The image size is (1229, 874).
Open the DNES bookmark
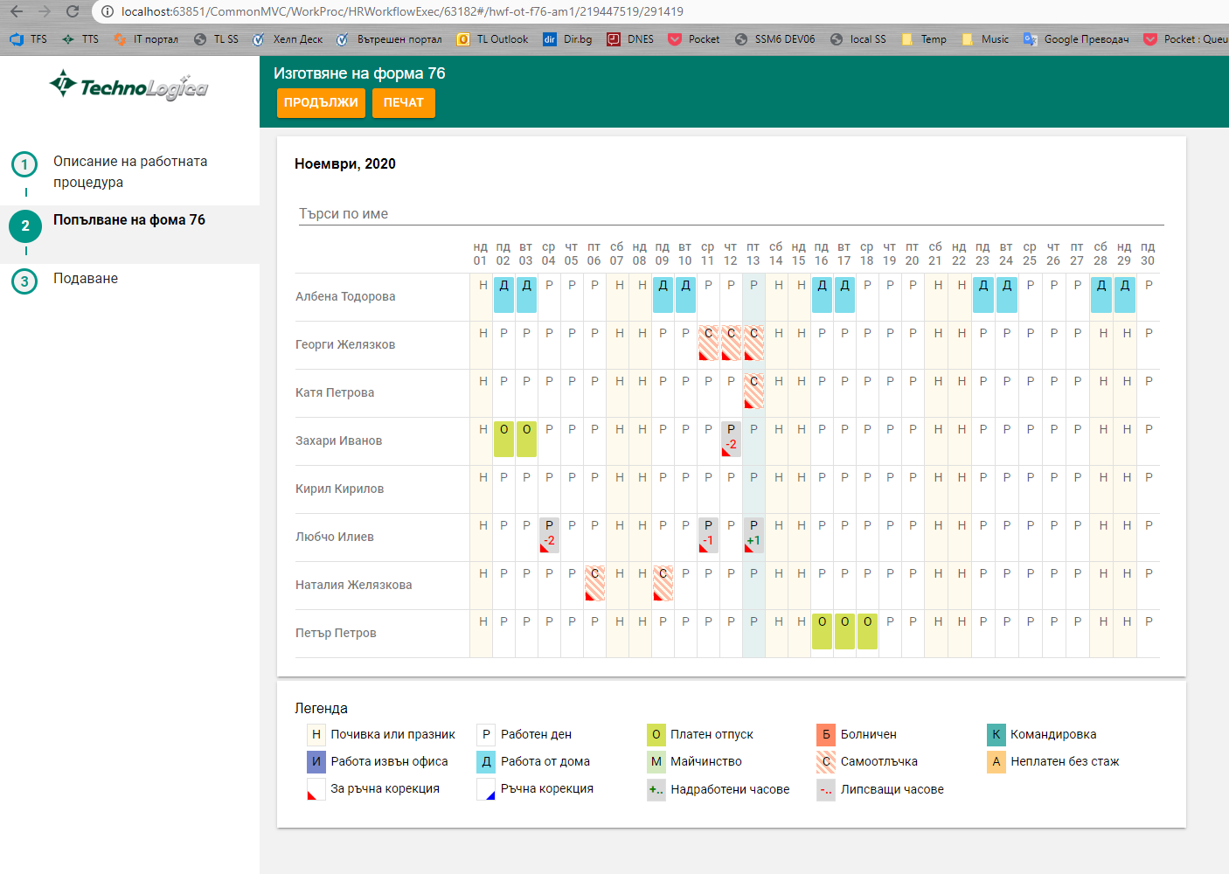coord(630,39)
